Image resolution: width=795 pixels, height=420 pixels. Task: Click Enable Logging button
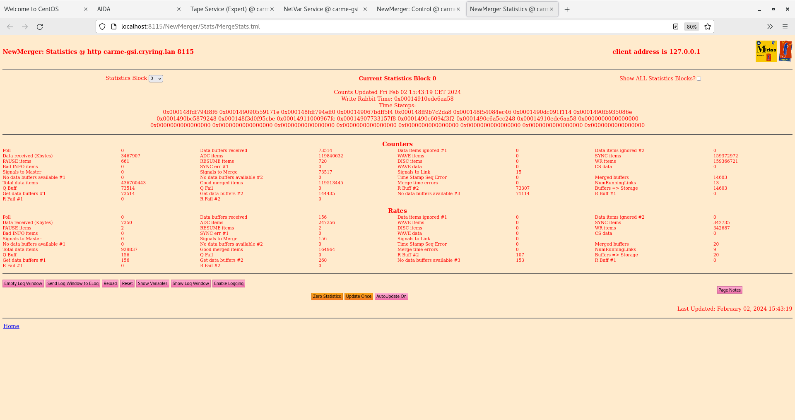(229, 284)
